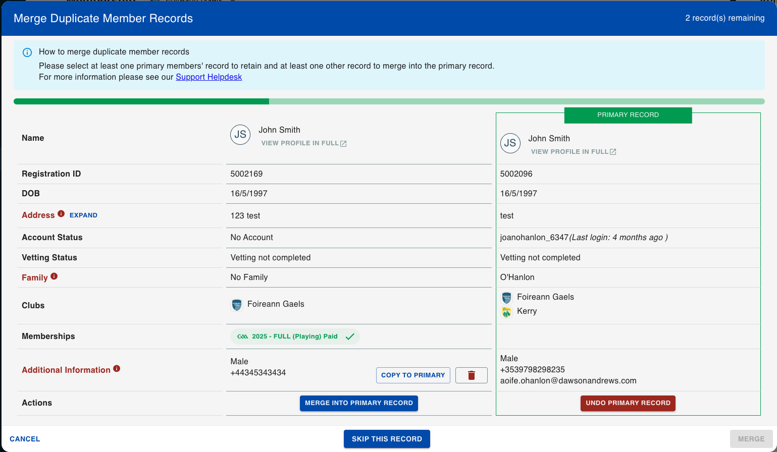The image size is (777, 452).
Task: Click the Additional Information label
Action: 66,370
